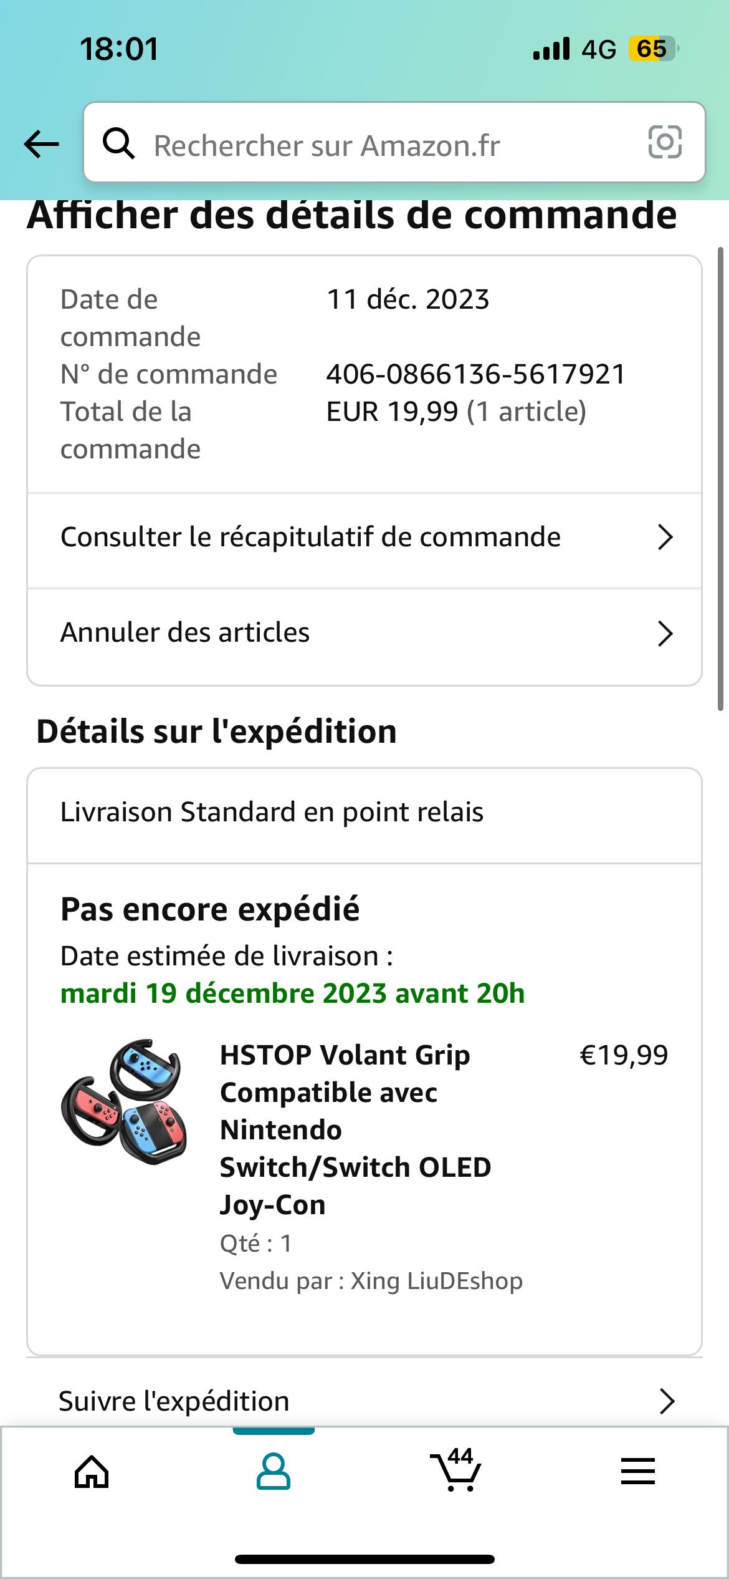Expand the order summary chevron arrow

pyautogui.click(x=665, y=538)
